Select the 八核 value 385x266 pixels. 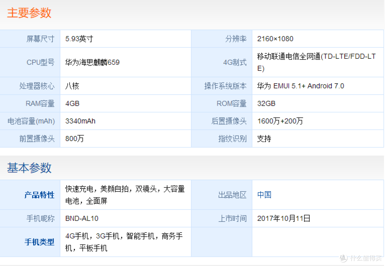[72, 86]
